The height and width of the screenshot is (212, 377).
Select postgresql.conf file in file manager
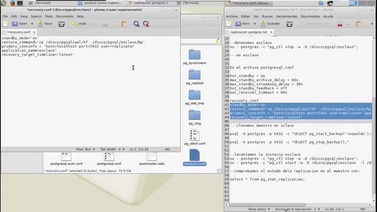pyautogui.click(x=109, y=158)
